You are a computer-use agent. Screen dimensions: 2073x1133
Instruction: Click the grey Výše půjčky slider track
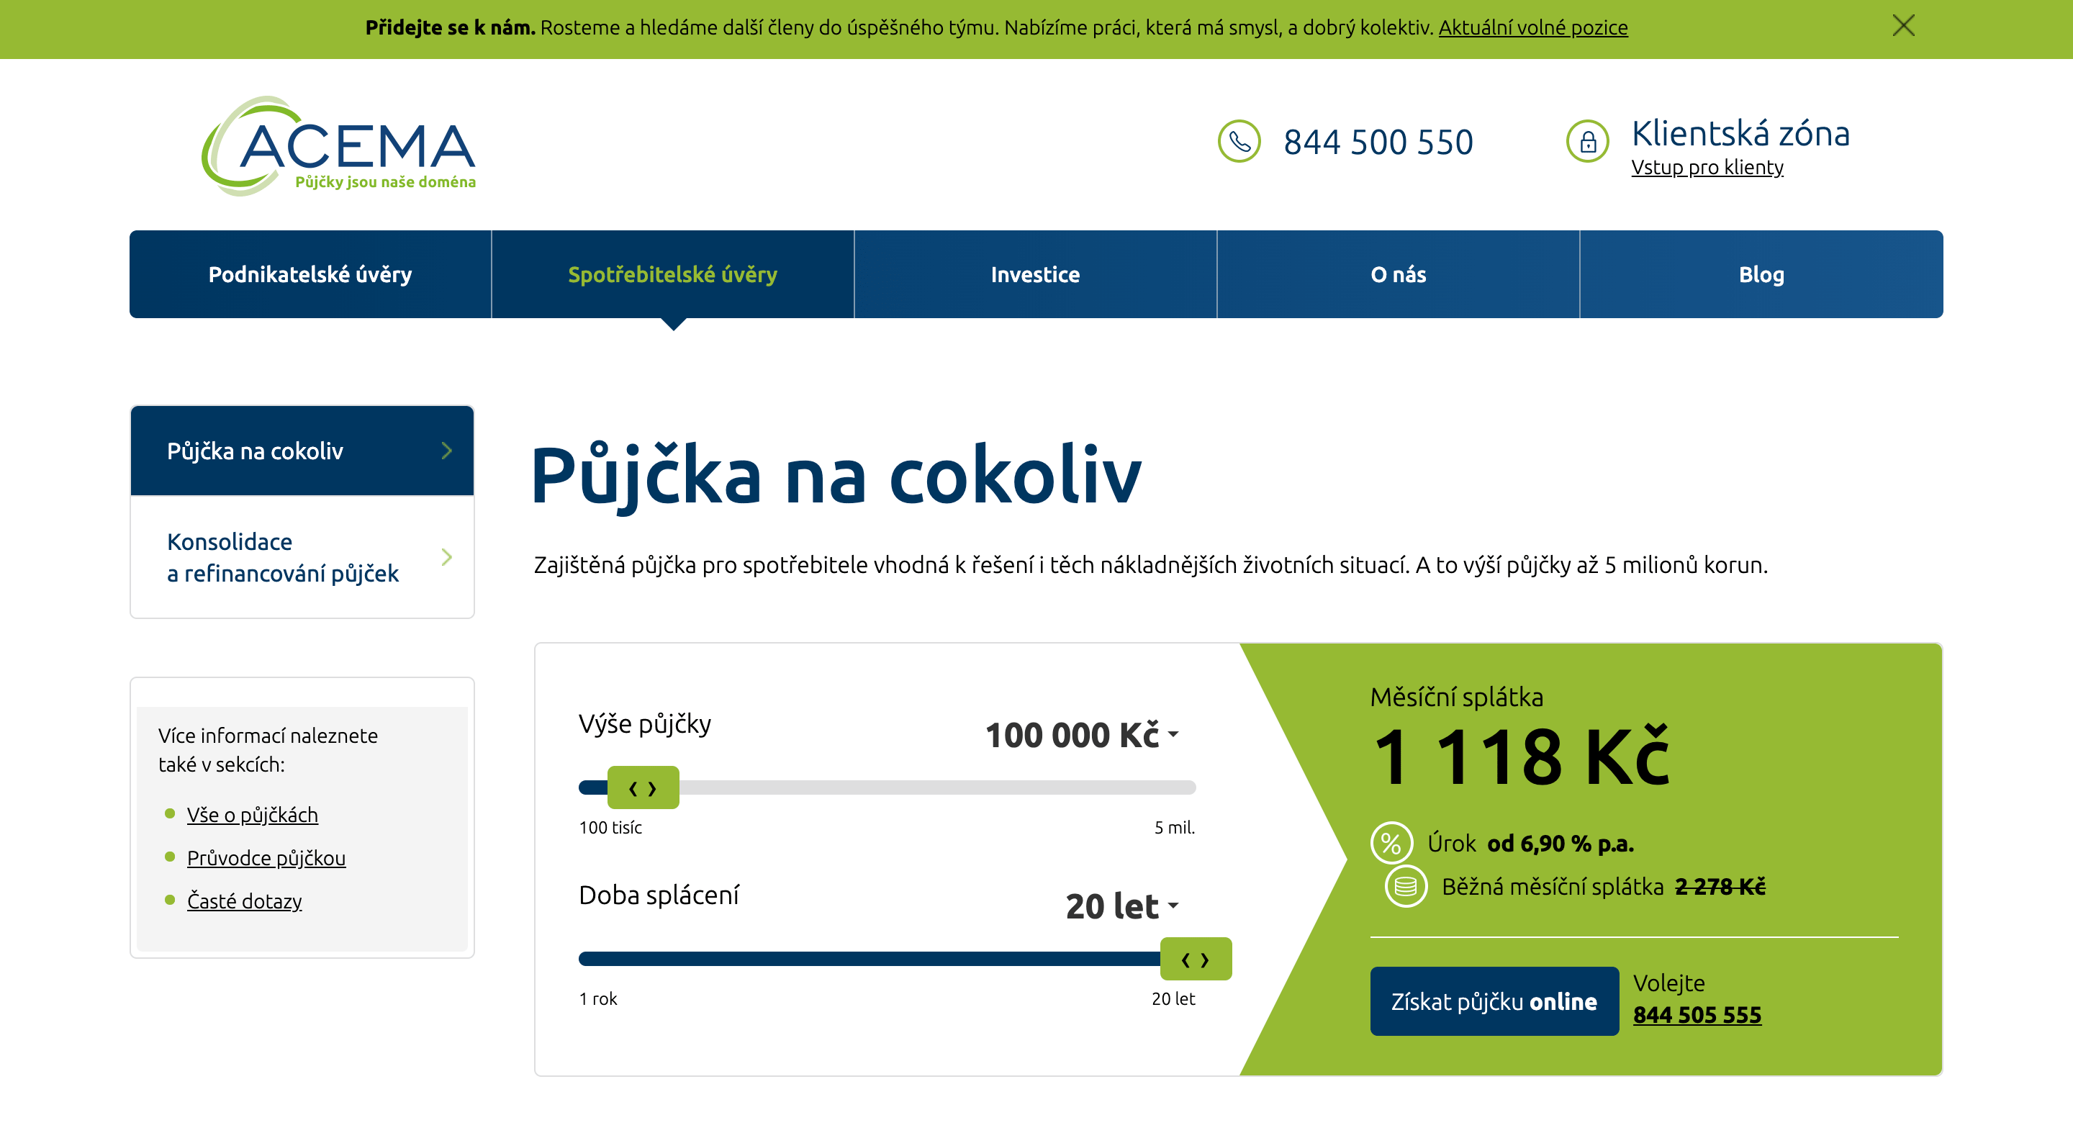[936, 787]
